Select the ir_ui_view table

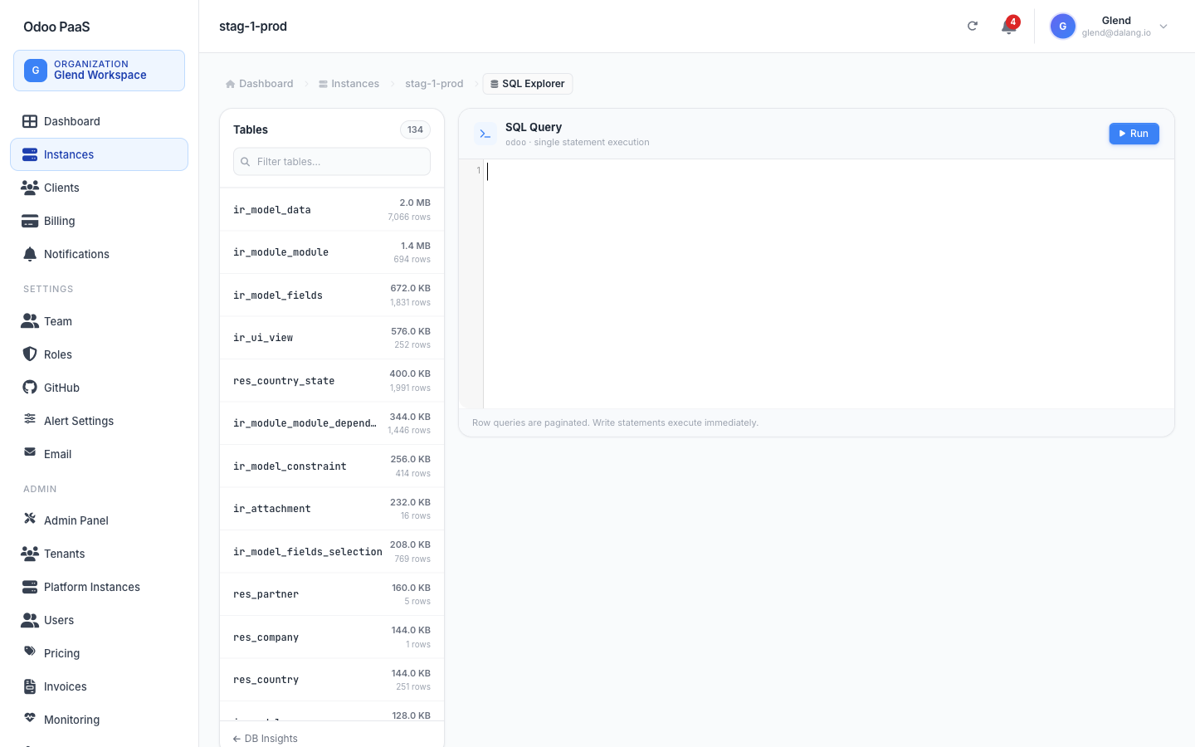coord(332,338)
